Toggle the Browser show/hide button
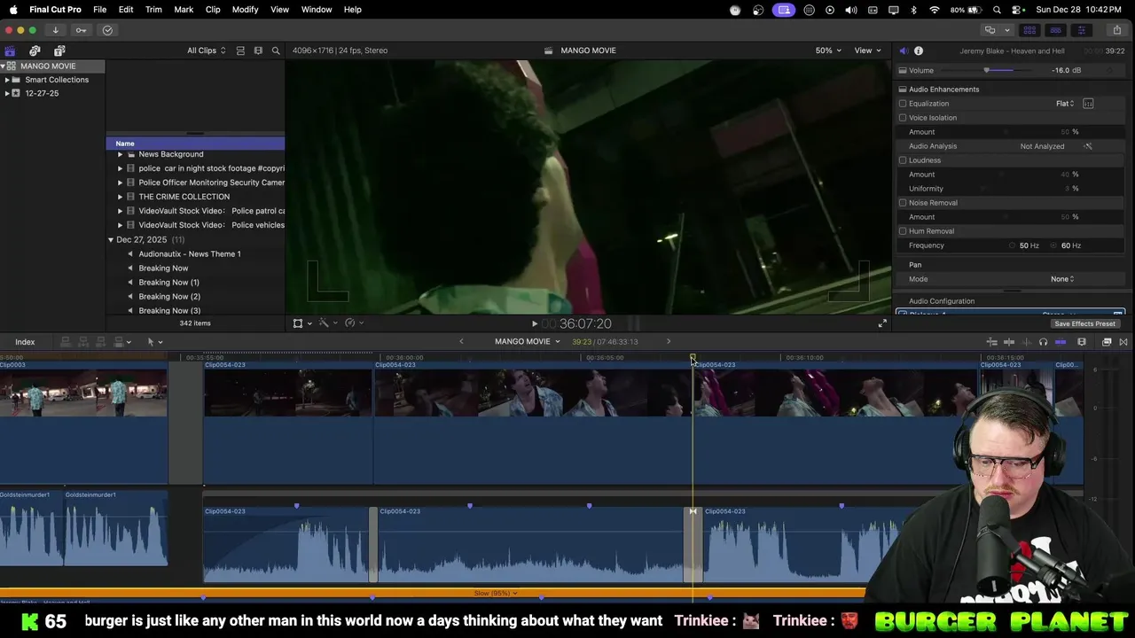This screenshot has width=1135, height=638. click(1029, 30)
